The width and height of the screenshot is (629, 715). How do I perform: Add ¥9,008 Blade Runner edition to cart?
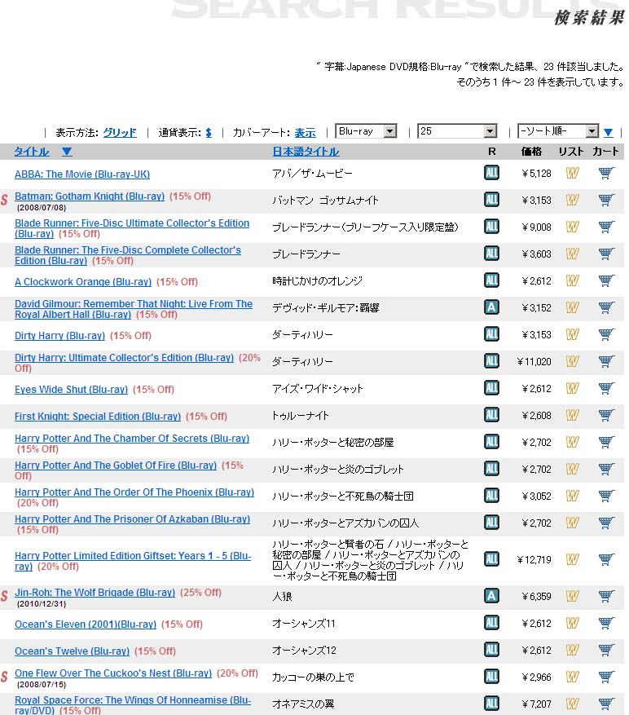[x=606, y=227]
